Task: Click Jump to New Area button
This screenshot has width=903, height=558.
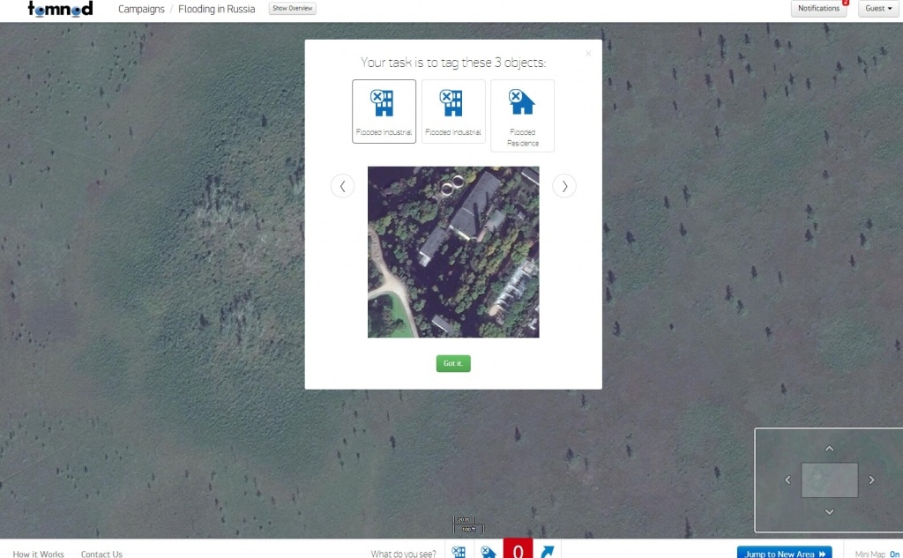Action: click(784, 553)
